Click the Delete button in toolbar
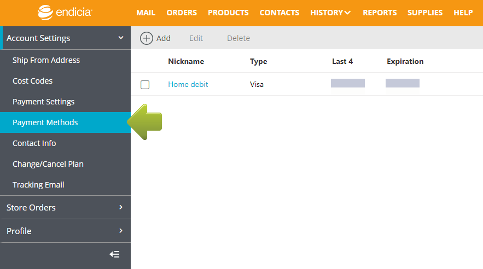483x269 pixels. tap(238, 38)
